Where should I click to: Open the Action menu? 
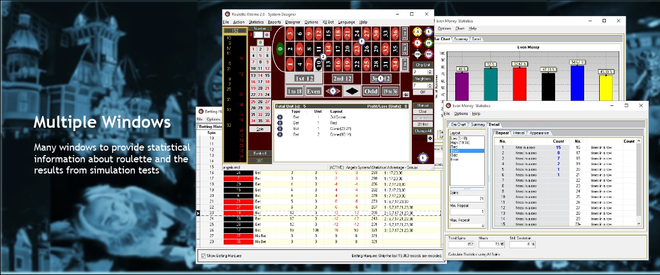pyautogui.click(x=239, y=22)
